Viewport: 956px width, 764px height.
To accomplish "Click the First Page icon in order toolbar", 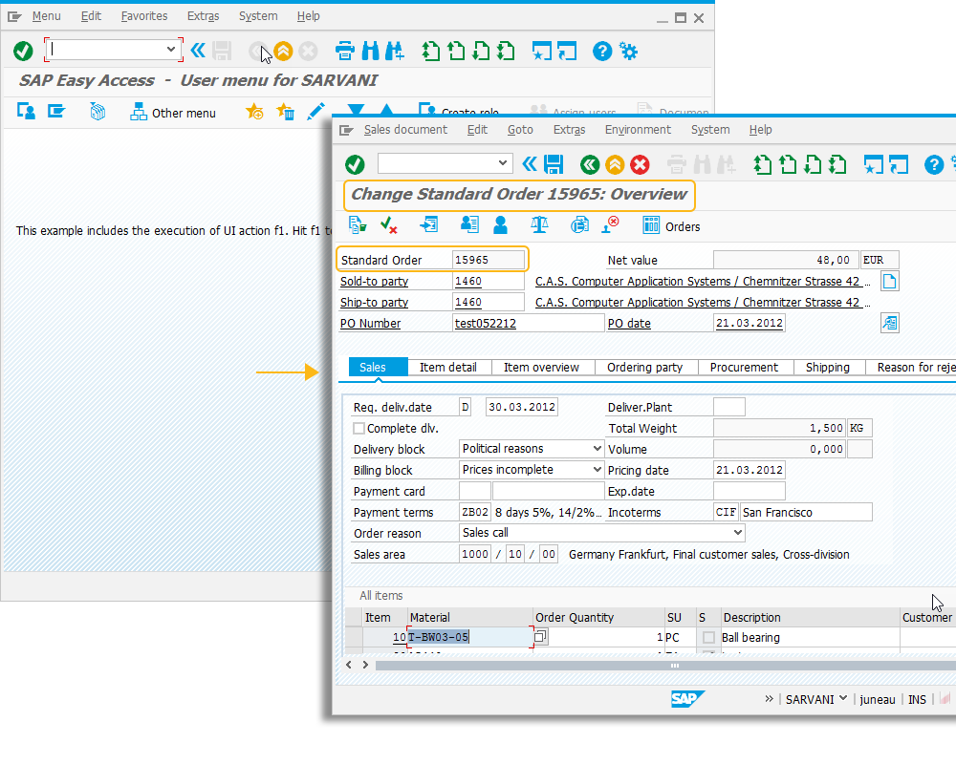I will click(763, 164).
